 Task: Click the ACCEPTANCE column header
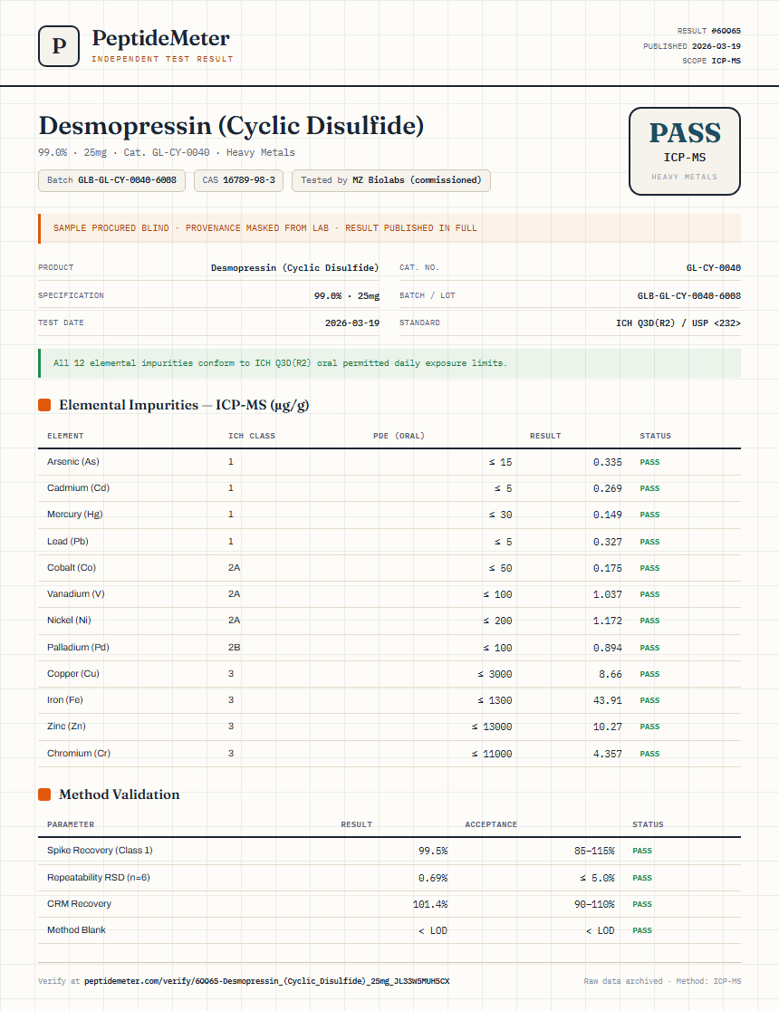click(491, 824)
